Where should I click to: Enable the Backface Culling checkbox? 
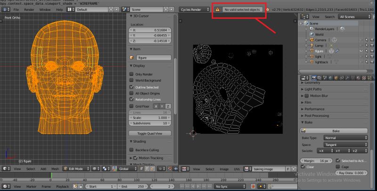[x=131, y=150]
